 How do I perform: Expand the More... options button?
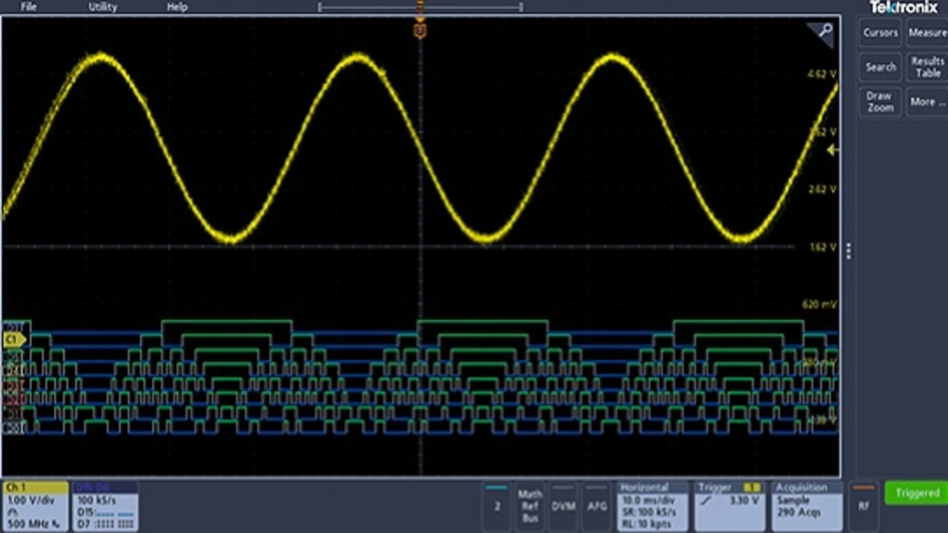pyautogui.click(x=927, y=101)
